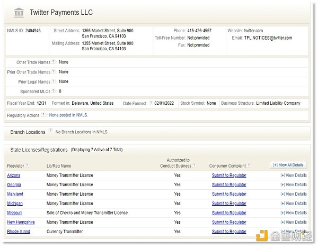
Task: Expand View Details for Arizona license
Action: pyautogui.click(x=293, y=175)
